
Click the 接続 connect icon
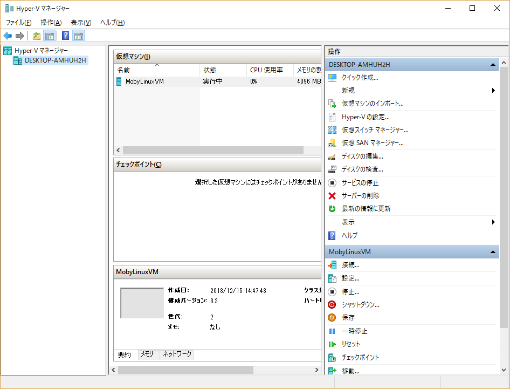pyautogui.click(x=332, y=265)
